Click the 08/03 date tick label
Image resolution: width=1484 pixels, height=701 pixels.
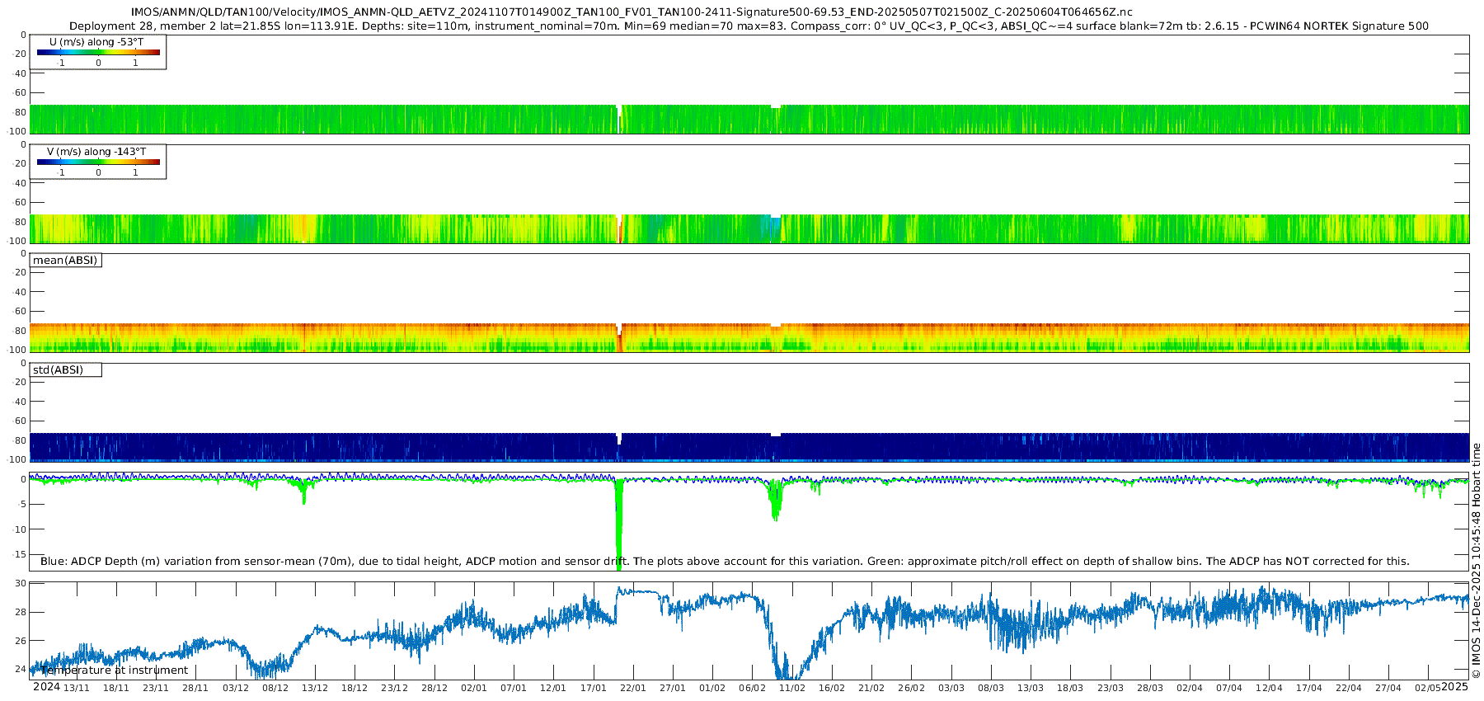click(x=990, y=688)
